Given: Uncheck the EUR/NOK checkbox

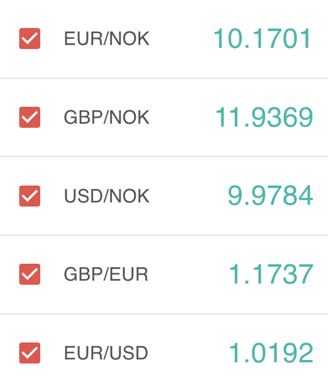Looking at the screenshot, I should 30,39.
